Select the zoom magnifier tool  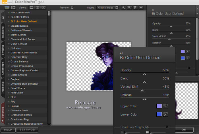(129, 7)
